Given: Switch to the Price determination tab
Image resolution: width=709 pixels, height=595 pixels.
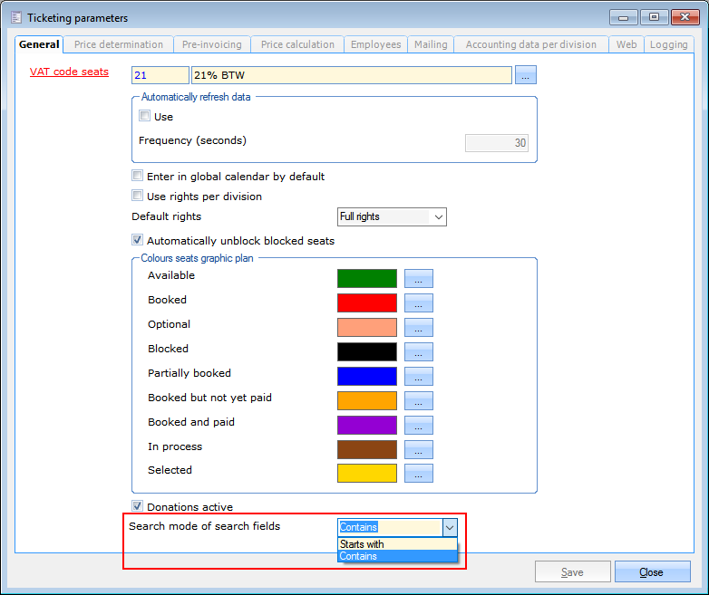Looking at the screenshot, I should point(119,44).
